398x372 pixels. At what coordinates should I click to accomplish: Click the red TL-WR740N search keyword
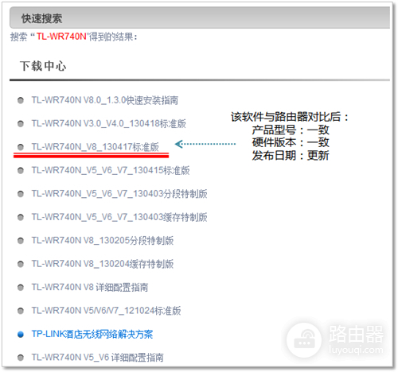[61, 37]
